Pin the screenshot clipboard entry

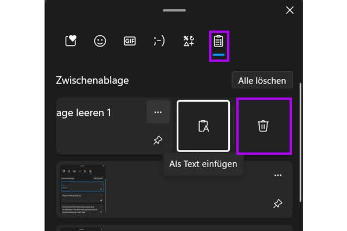click(278, 203)
